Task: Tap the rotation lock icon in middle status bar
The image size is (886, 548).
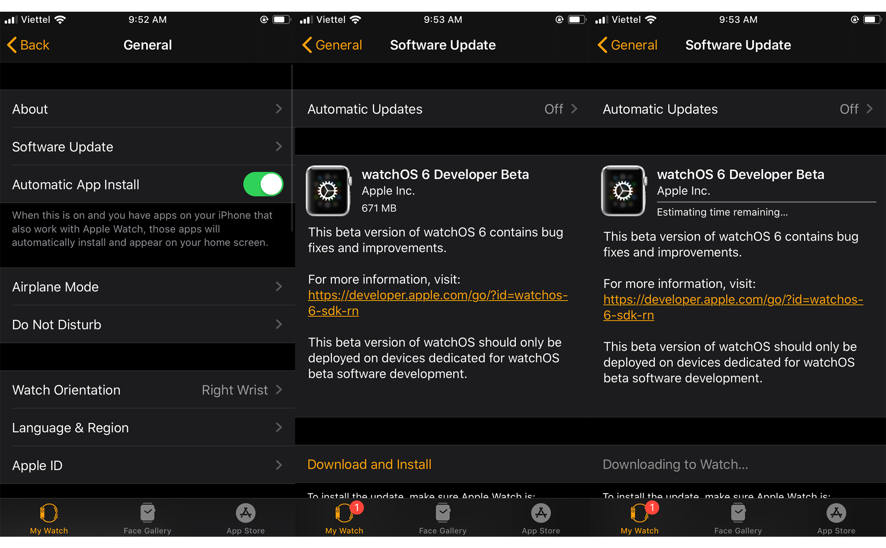Action: click(559, 19)
